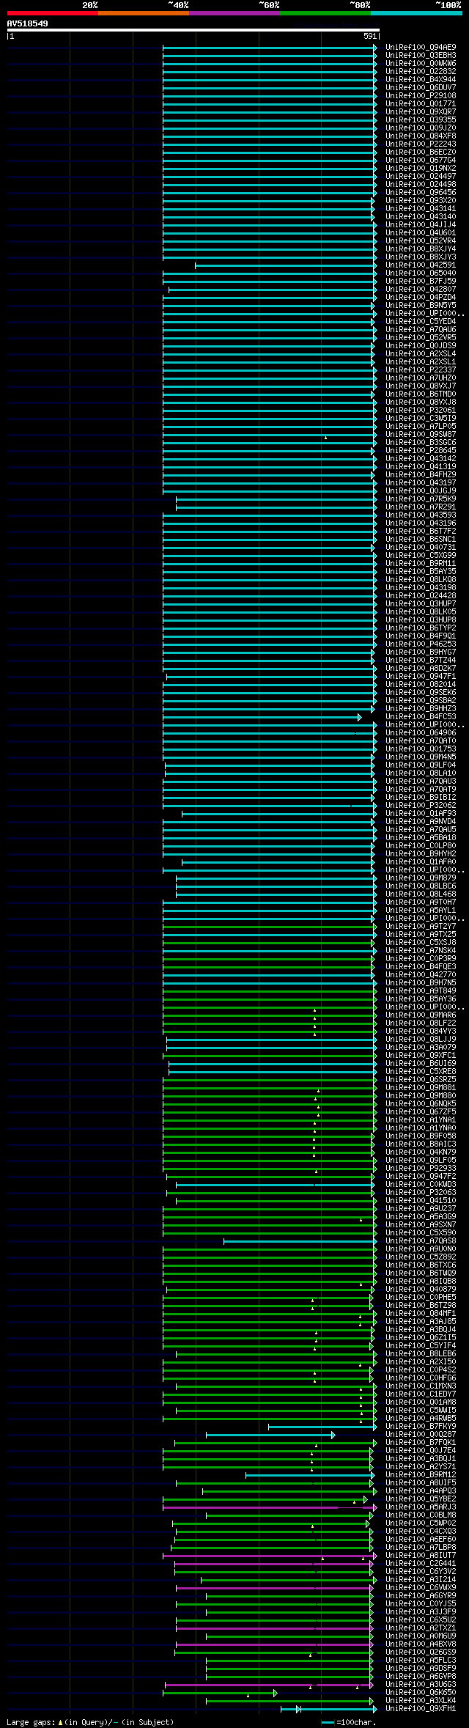
Task: Select hit label UniRef100_Q9SW87
Action: (x=421, y=434)
